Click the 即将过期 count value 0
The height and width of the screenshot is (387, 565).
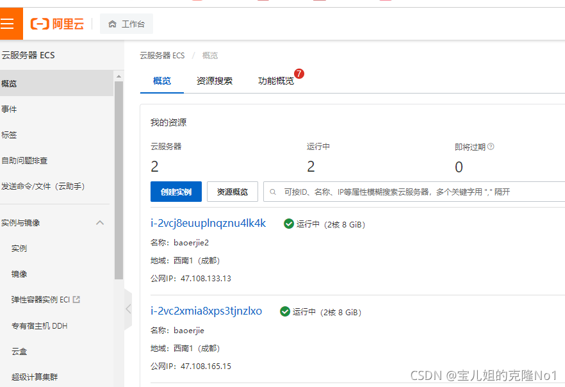pyautogui.click(x=459, y=167)
